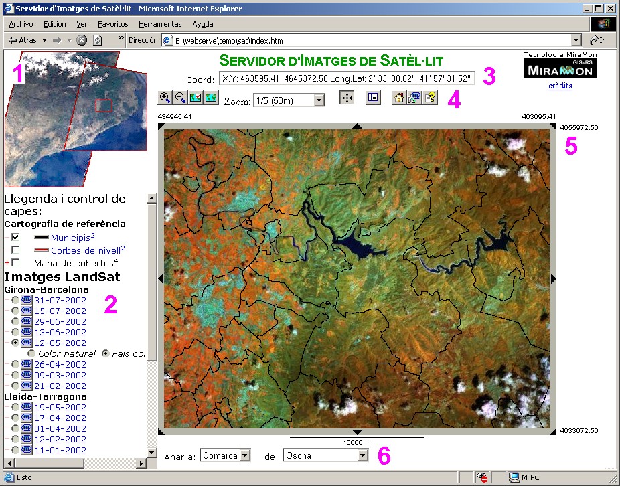Select the 26-04-2002 image radio button
Viewport: 620px width, 486px height.
pos(15,364)
